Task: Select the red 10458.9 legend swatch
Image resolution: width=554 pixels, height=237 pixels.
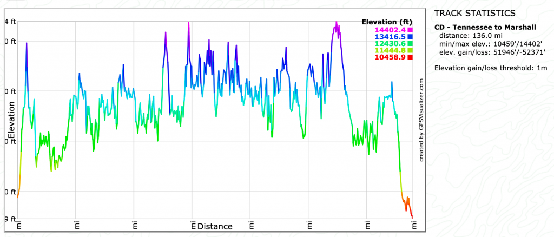Action: click(x=411, y=57)
